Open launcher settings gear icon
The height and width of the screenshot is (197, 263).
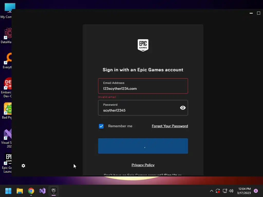pyautogui.click(x=23, y=166)
